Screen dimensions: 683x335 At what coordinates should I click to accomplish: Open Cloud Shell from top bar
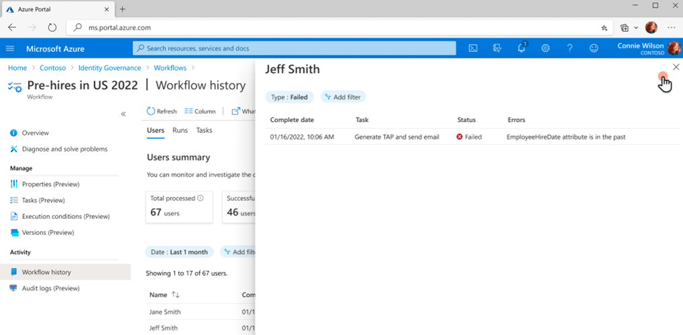point(473,48)
